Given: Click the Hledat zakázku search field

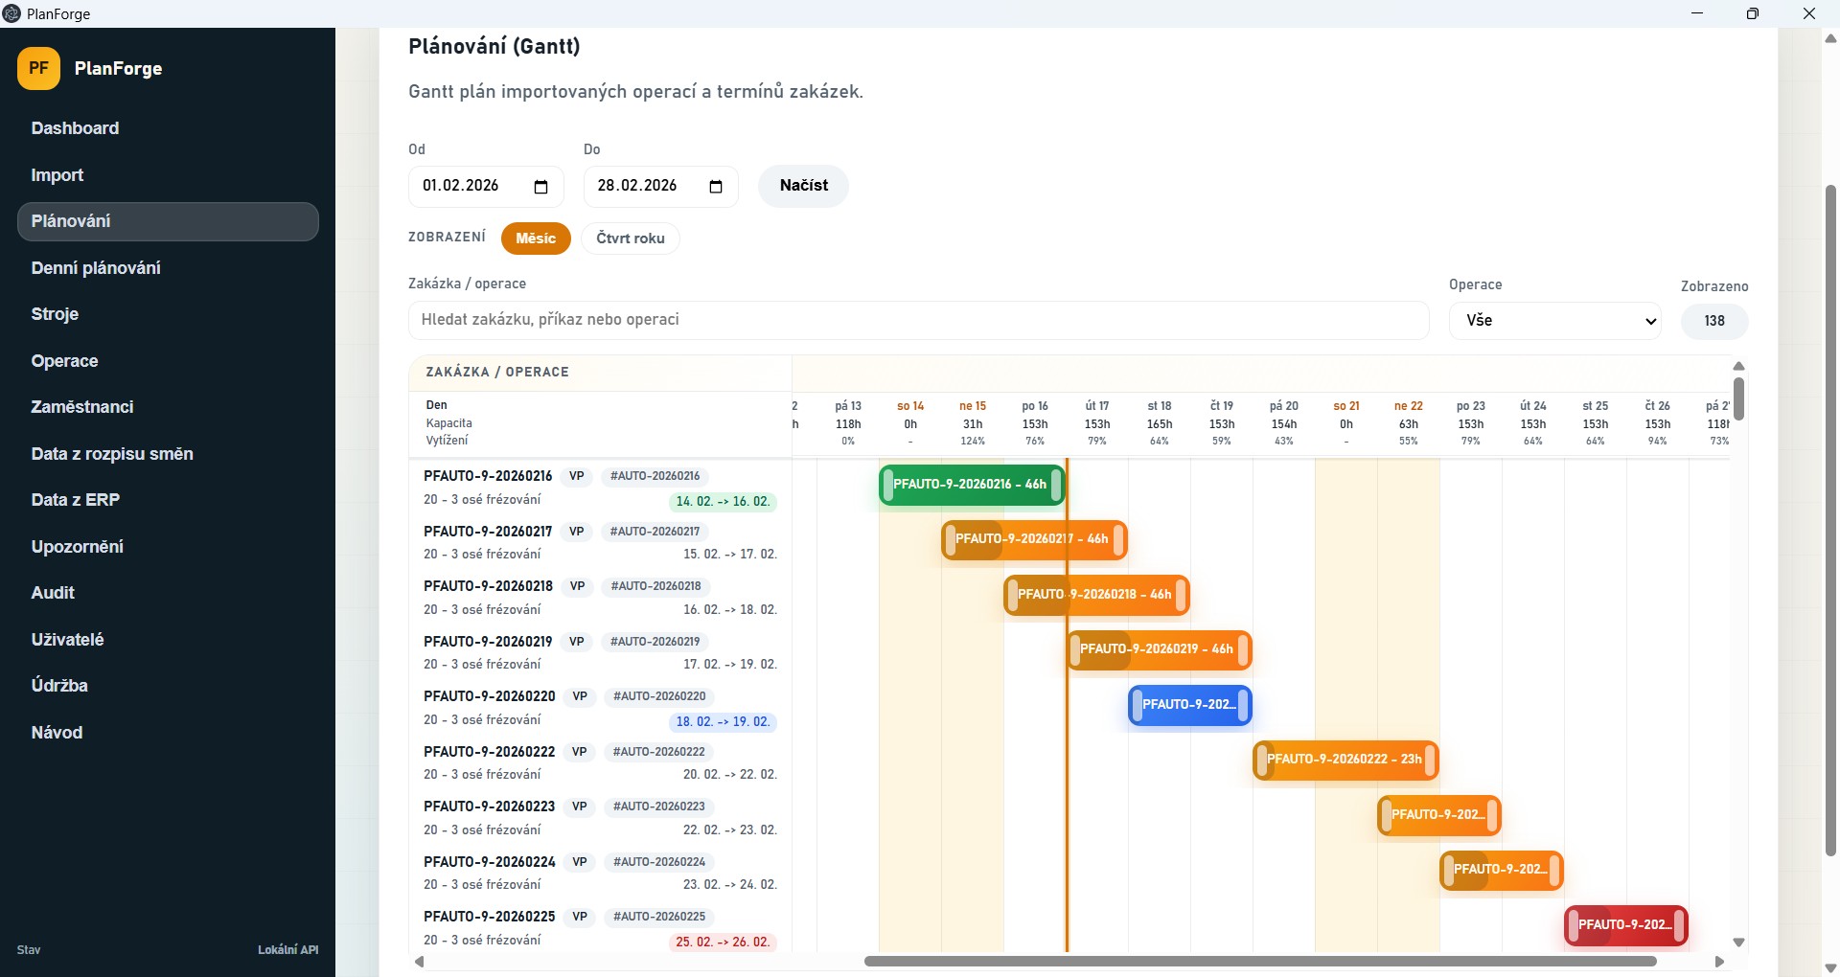Looking at the screenshot, I should (x=917, y=320).
